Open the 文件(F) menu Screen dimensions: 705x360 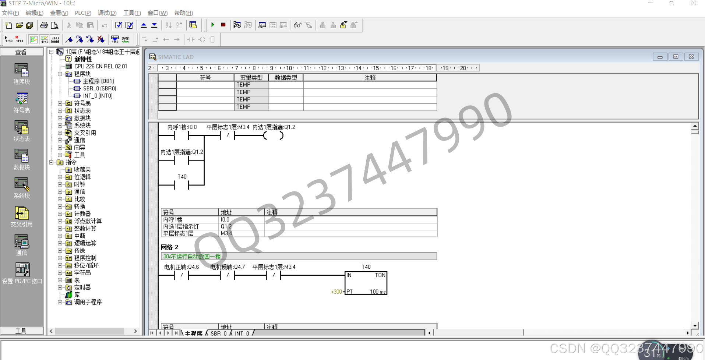point(10,13)
